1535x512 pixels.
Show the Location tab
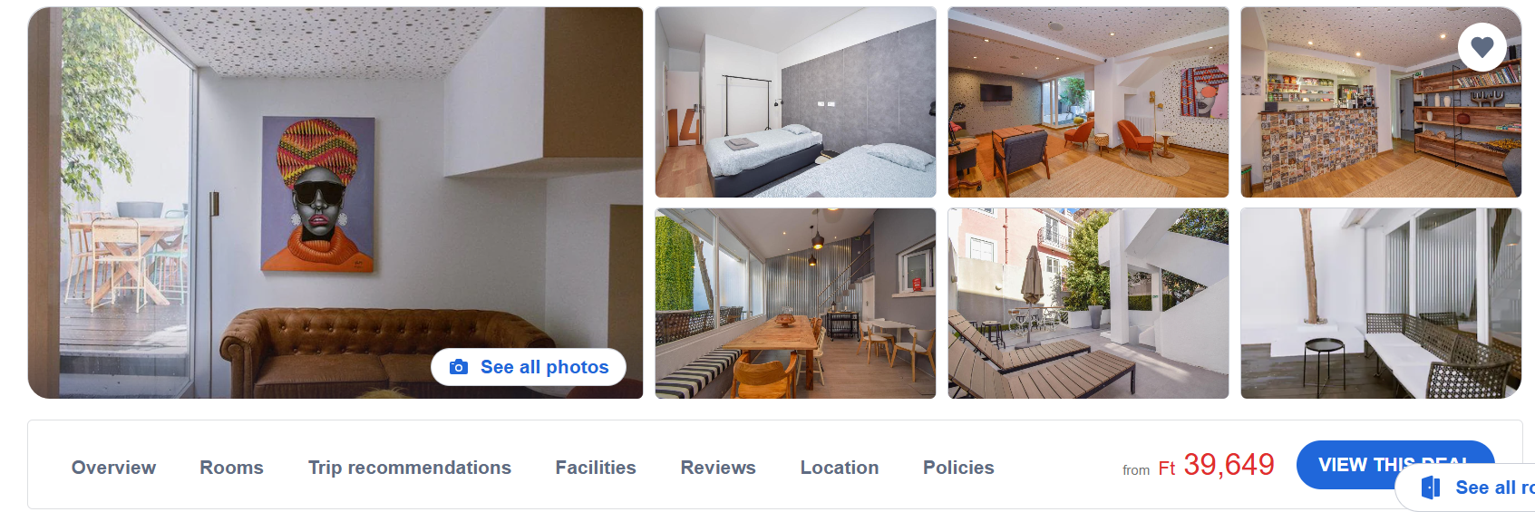[840, 468]
